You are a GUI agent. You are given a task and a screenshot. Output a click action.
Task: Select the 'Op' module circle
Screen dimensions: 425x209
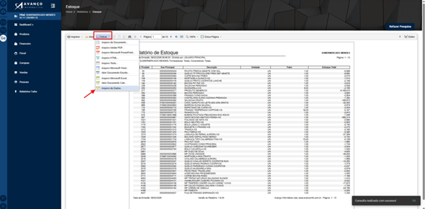tap(3, 30)
